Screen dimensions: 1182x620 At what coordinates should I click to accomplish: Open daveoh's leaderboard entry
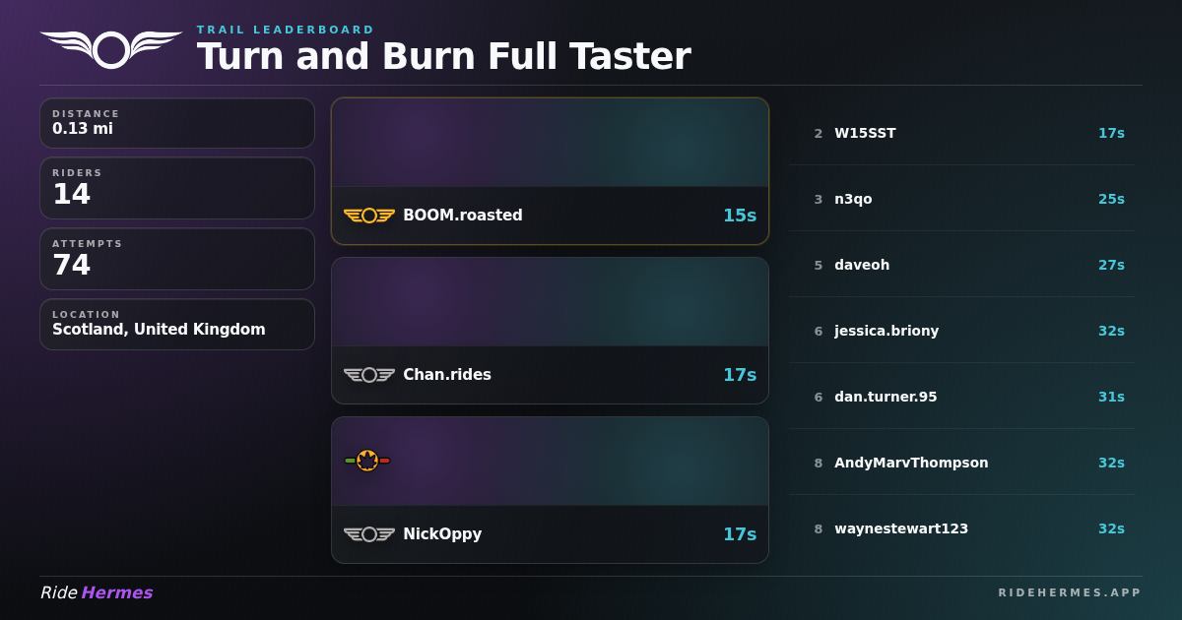click(x=961, y=265)
